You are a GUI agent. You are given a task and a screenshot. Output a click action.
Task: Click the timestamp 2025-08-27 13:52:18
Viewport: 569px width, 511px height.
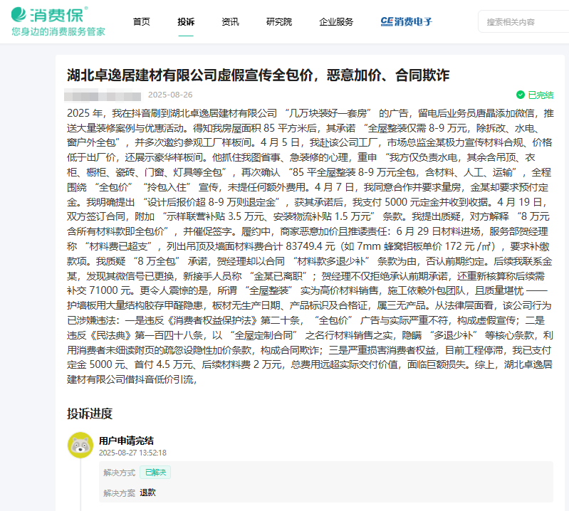tap(132, 453)
